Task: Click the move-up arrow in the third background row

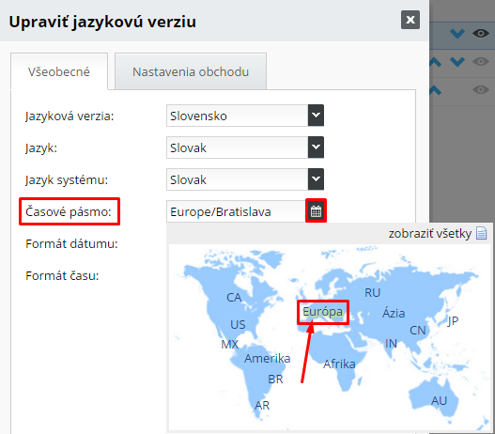Action: click(x=435, y=90)
